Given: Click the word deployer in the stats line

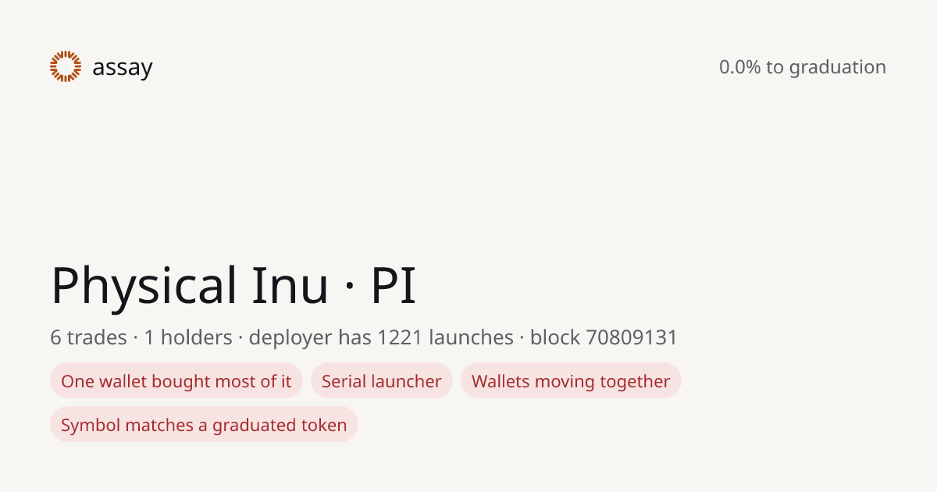Looking at the screenshot, I should click(x=290, y=338).
